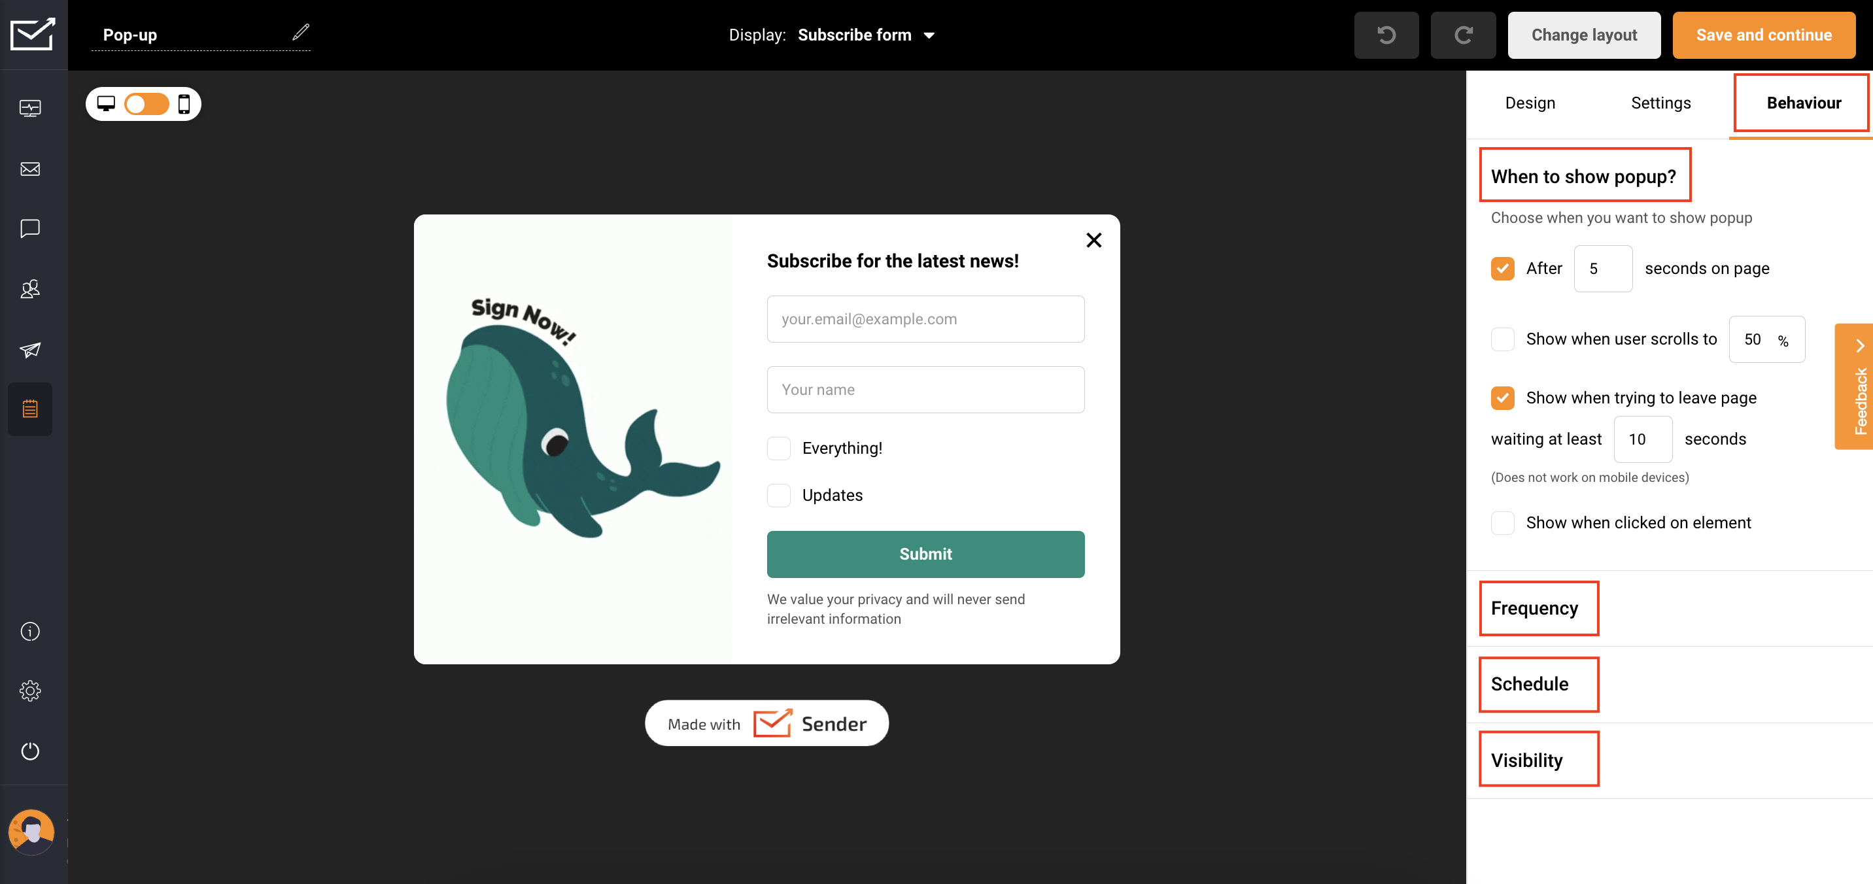Open the paper plane campaigns icon
The image size is (1873, 884).
coord(30,350)
